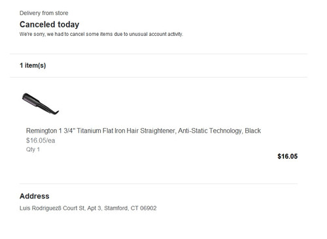Click Apt 3 in the address line
327x239 pixels.
(94, 208)
